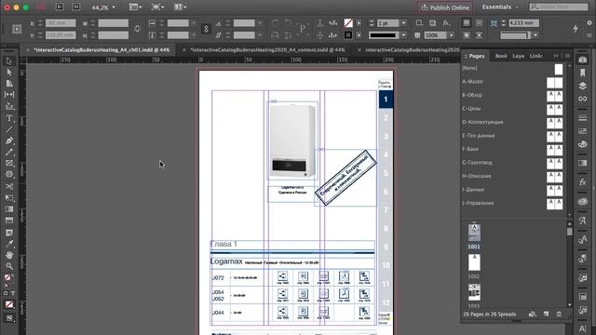Select the Zoom magnifier tool
The height and width of the screenshot is (335, 596).
[9, 266]
